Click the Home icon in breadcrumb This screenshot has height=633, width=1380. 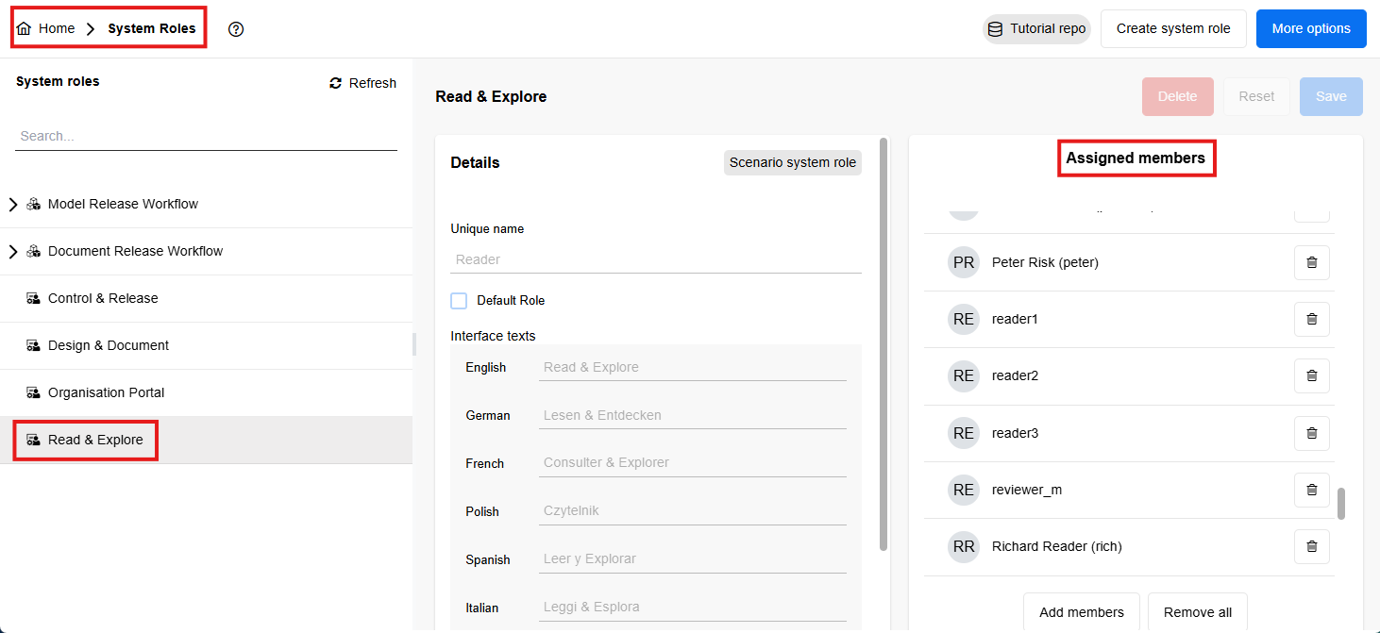pos(25,28)
